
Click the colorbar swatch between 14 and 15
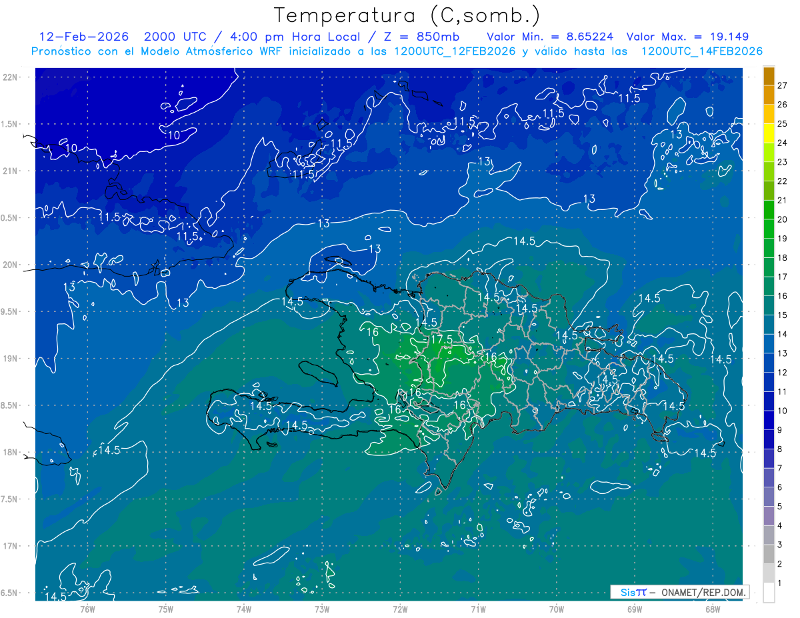[x=769, y=325]
